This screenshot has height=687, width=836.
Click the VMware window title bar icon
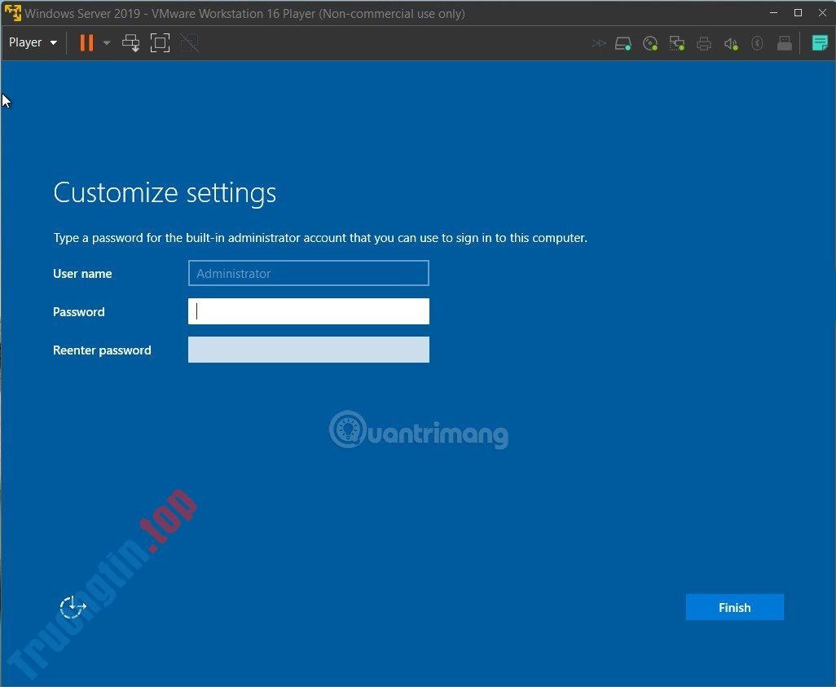click(13, 12)
